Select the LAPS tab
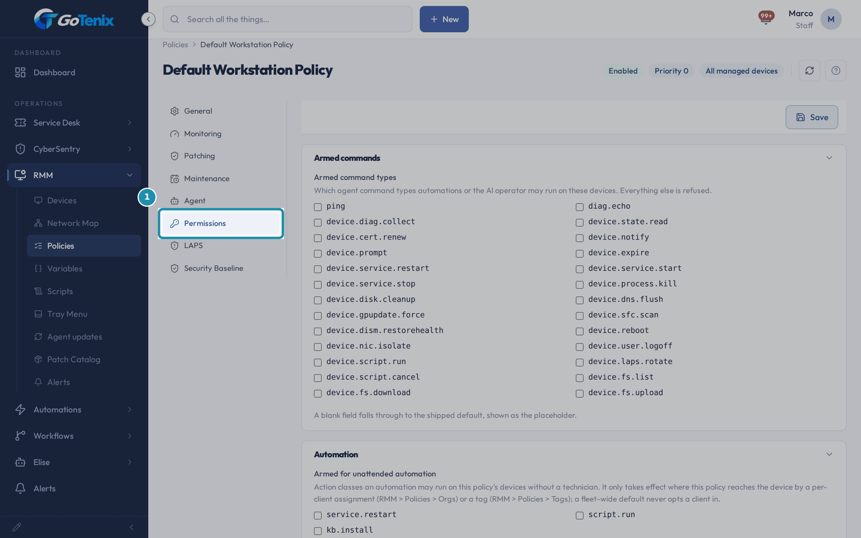 [221, 245]
